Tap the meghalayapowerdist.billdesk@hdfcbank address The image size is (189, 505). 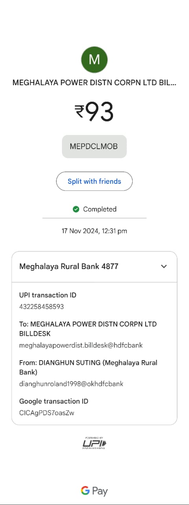point(81,345)
